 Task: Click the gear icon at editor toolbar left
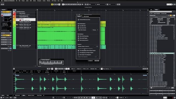pyautogui.click(x=14, y=69)
